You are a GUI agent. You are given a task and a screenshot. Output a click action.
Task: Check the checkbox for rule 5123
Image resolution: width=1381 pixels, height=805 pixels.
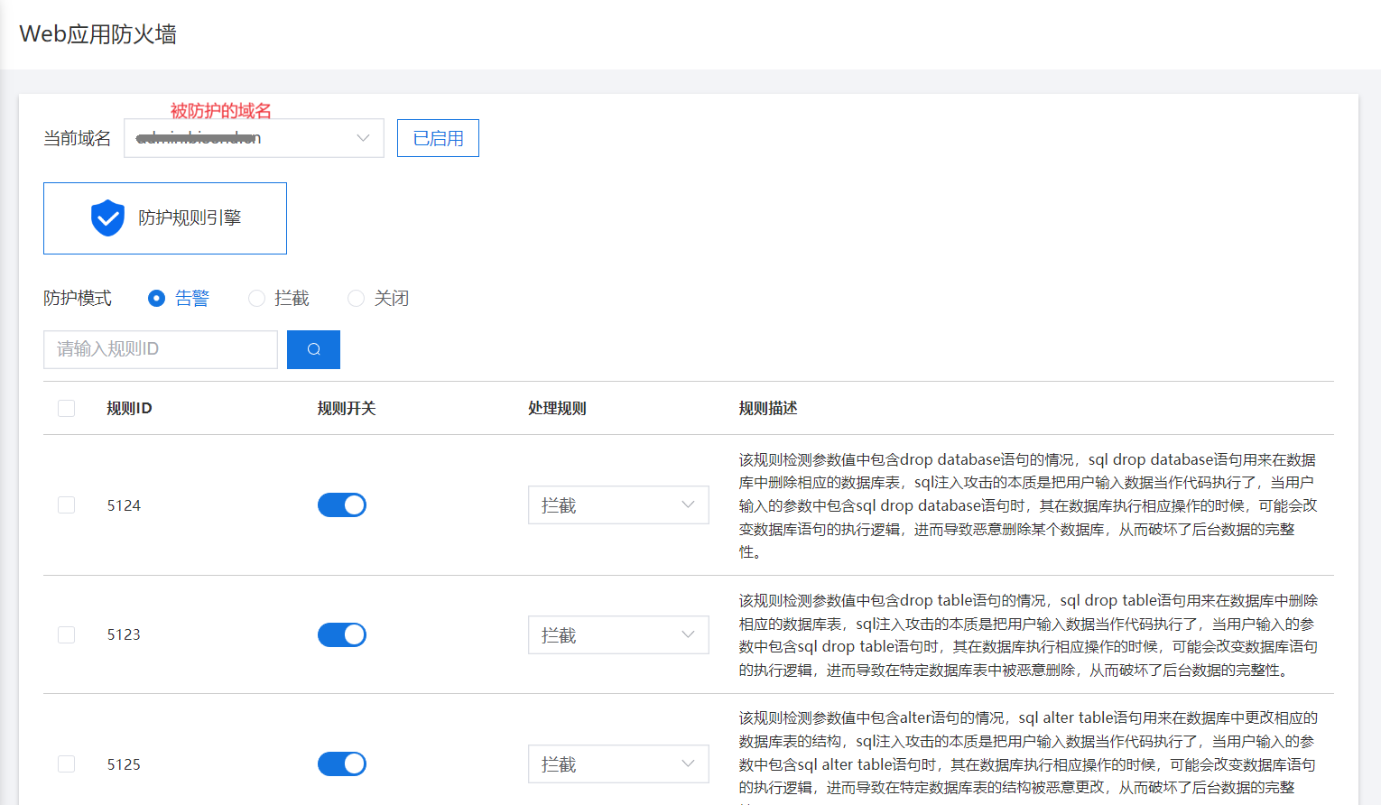[66, 634]
